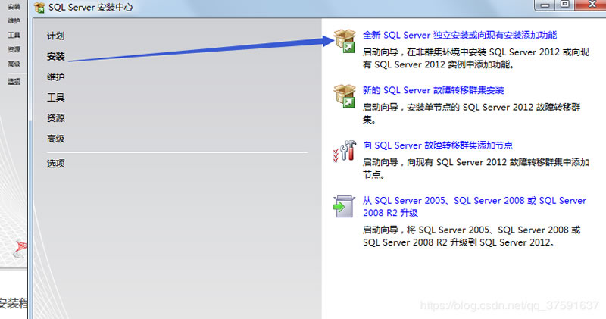
Task: Open the 高级 section in the main sidebar
Action: coord(55,139)
